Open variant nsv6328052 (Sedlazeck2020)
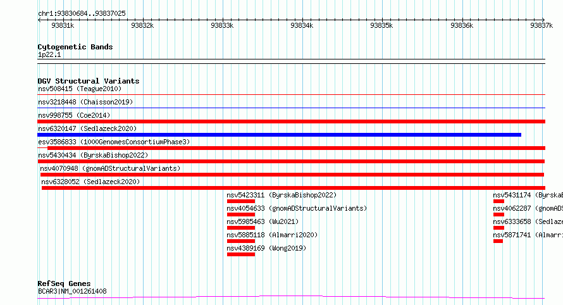563x305 pixels. 90,182
